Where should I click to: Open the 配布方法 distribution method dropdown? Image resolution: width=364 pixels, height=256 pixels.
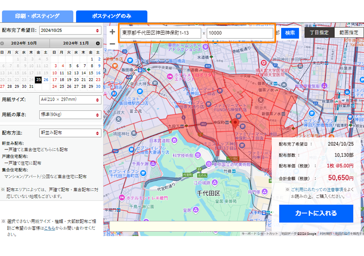(x=70, y=133)
